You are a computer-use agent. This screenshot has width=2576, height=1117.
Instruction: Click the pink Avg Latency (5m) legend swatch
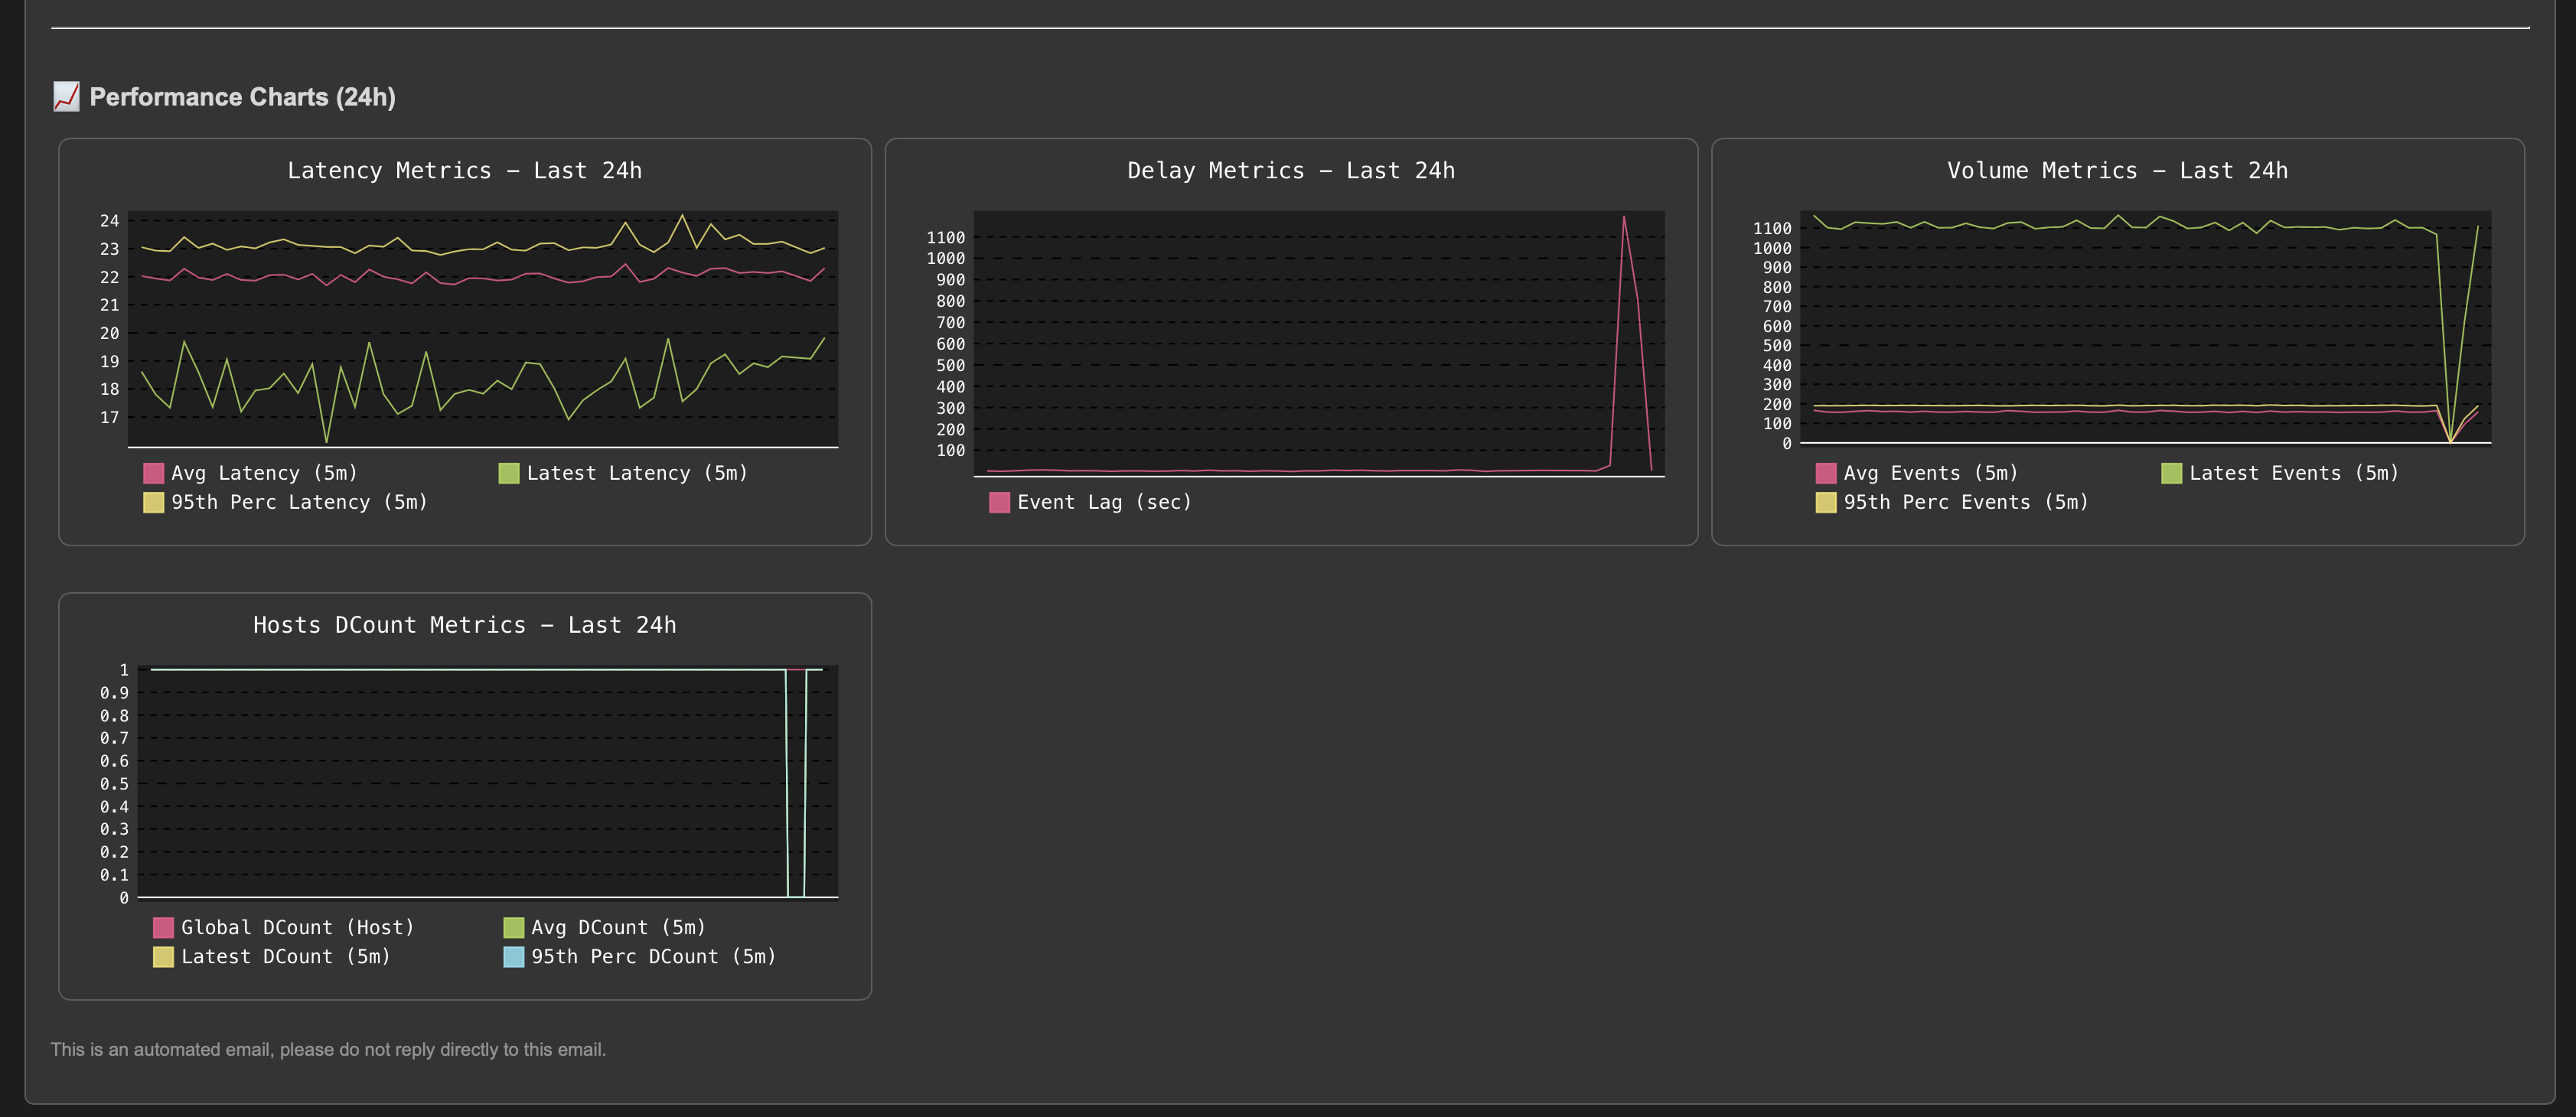[x=153, y=473]
